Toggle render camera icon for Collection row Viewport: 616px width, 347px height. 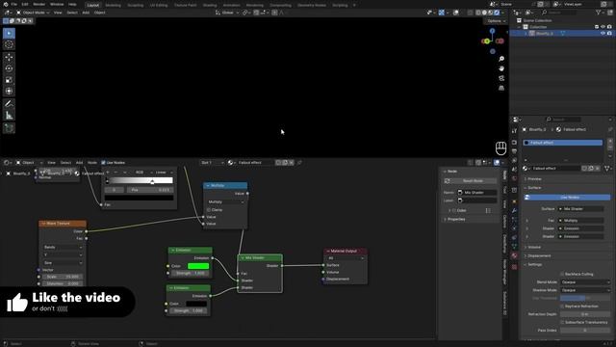pos(609,27)
